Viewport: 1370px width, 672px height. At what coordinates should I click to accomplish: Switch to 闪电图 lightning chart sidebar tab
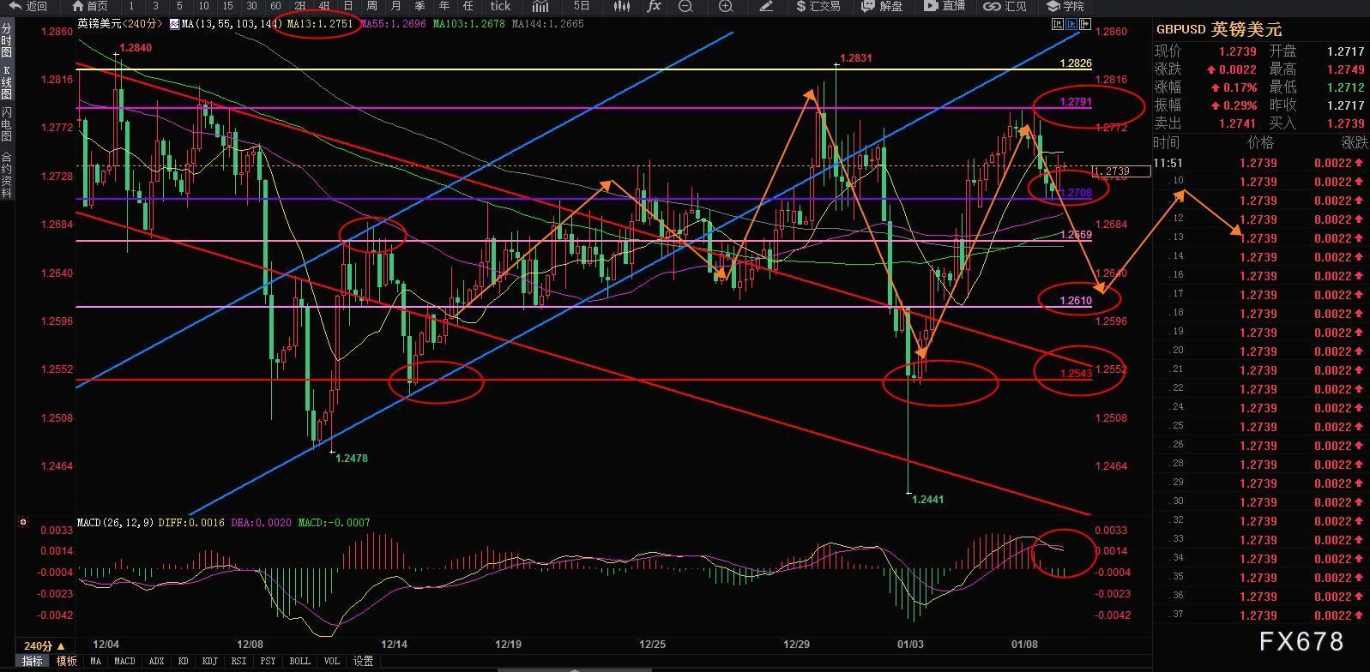[6, 125]
